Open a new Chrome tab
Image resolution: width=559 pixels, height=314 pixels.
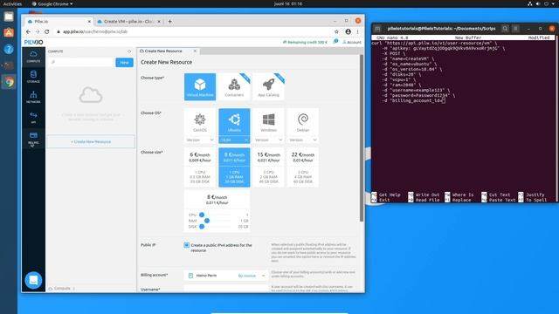[169, 21]
